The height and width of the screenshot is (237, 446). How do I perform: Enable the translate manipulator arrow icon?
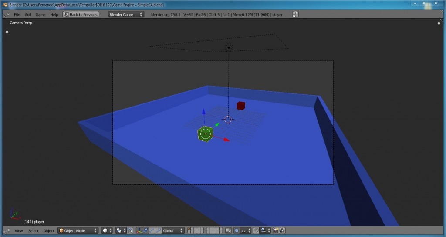(145, 231)
